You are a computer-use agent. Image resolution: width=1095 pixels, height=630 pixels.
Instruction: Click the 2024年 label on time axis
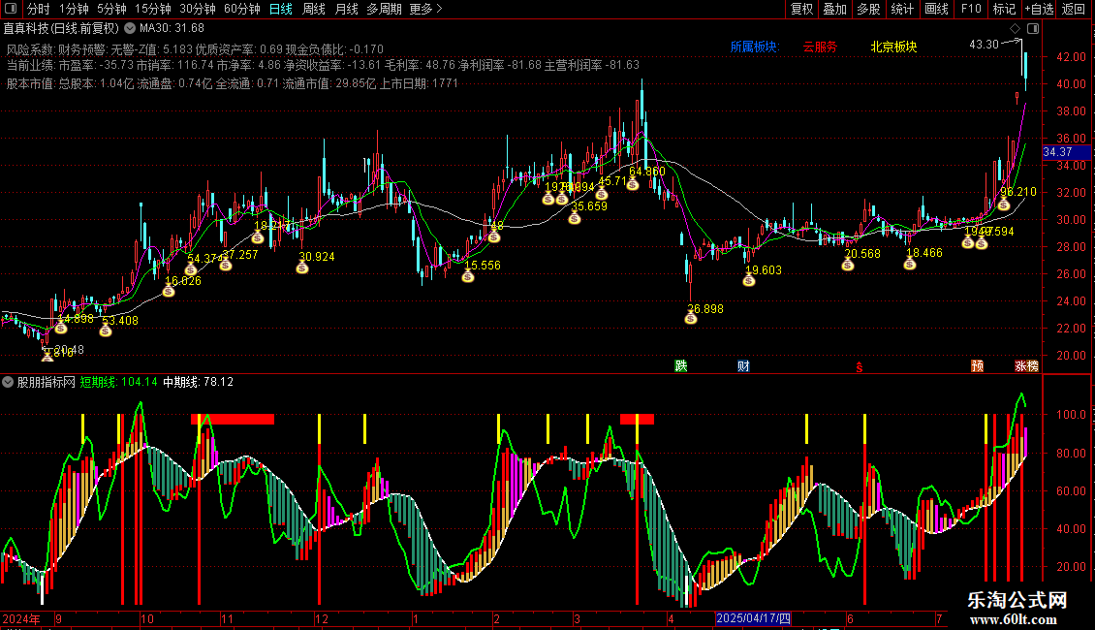click(21, 618)
